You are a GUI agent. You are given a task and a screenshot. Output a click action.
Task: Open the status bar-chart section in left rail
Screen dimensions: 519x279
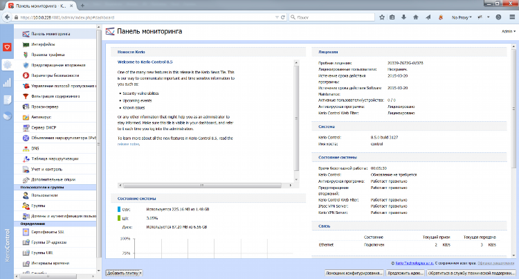(7, 82)
